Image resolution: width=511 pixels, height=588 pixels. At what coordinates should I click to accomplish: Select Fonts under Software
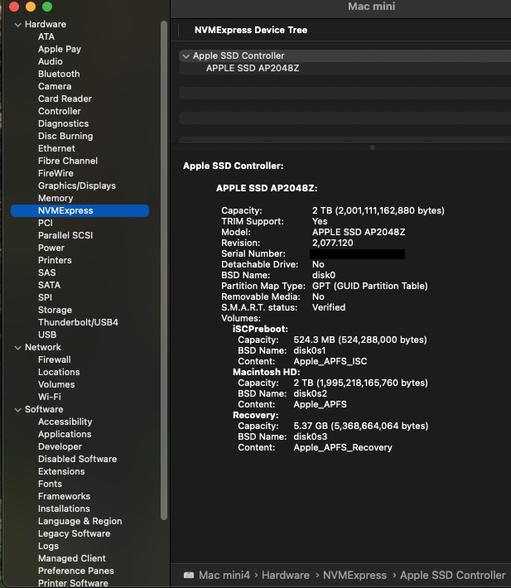pyautogui.click(x=50, y=484)
